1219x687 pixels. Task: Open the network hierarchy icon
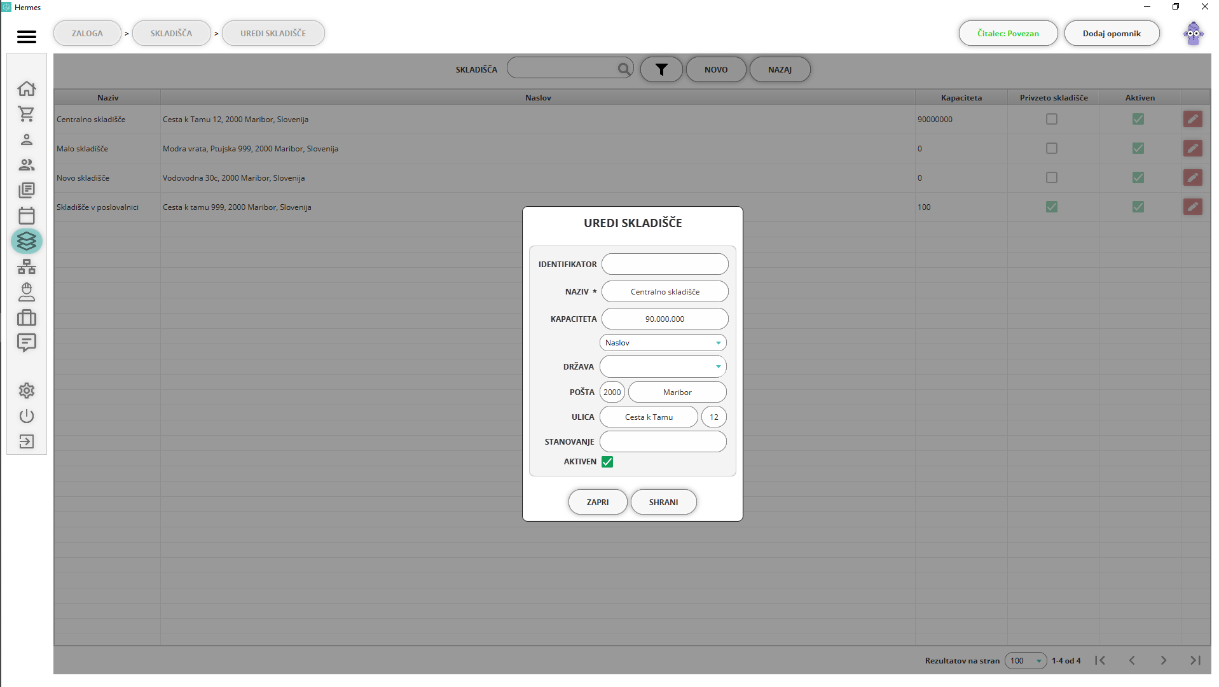(x=27, y=267)
